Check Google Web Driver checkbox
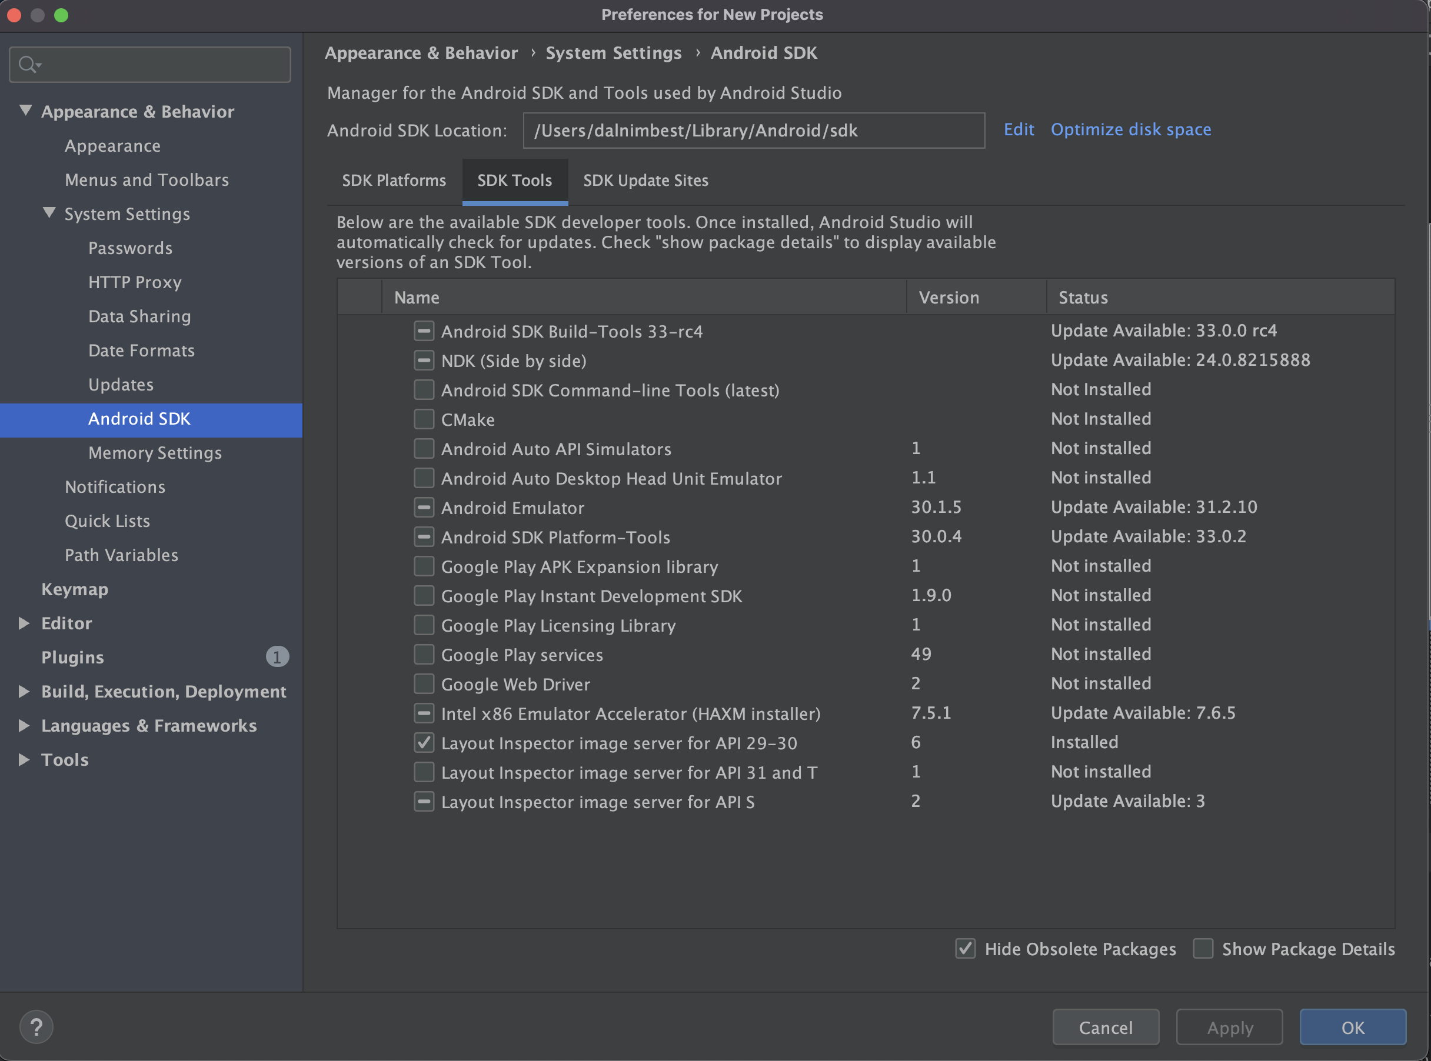 (424, 684)
